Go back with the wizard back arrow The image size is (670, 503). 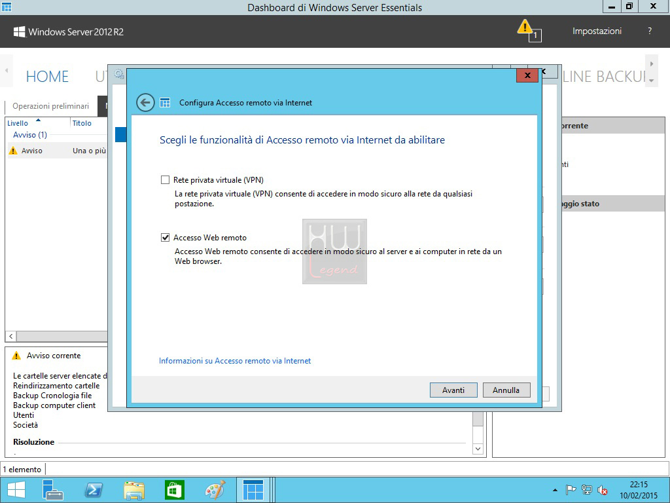(x=145, y=103)
